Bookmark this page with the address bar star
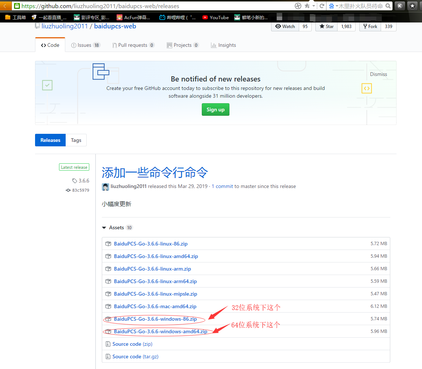The height and width of the screenshot is (369, 422). pyautogui.click(x=307, y=6)
